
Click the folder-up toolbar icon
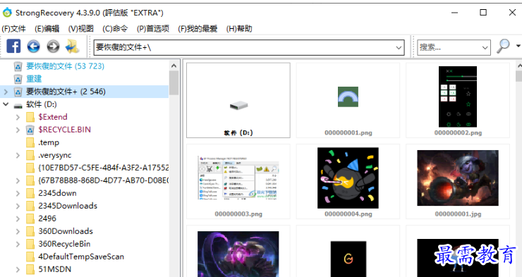(x=72, y=47)
